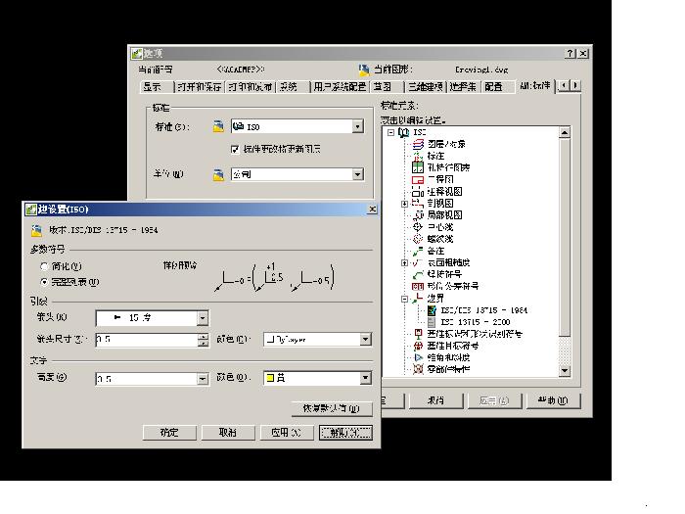Click the ISO book icon at tree root
685x514 pixels.
[x=403, y=132]
